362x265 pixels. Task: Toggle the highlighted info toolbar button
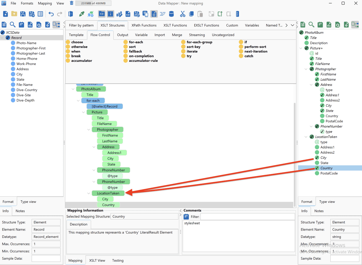(x=111, y=14)
